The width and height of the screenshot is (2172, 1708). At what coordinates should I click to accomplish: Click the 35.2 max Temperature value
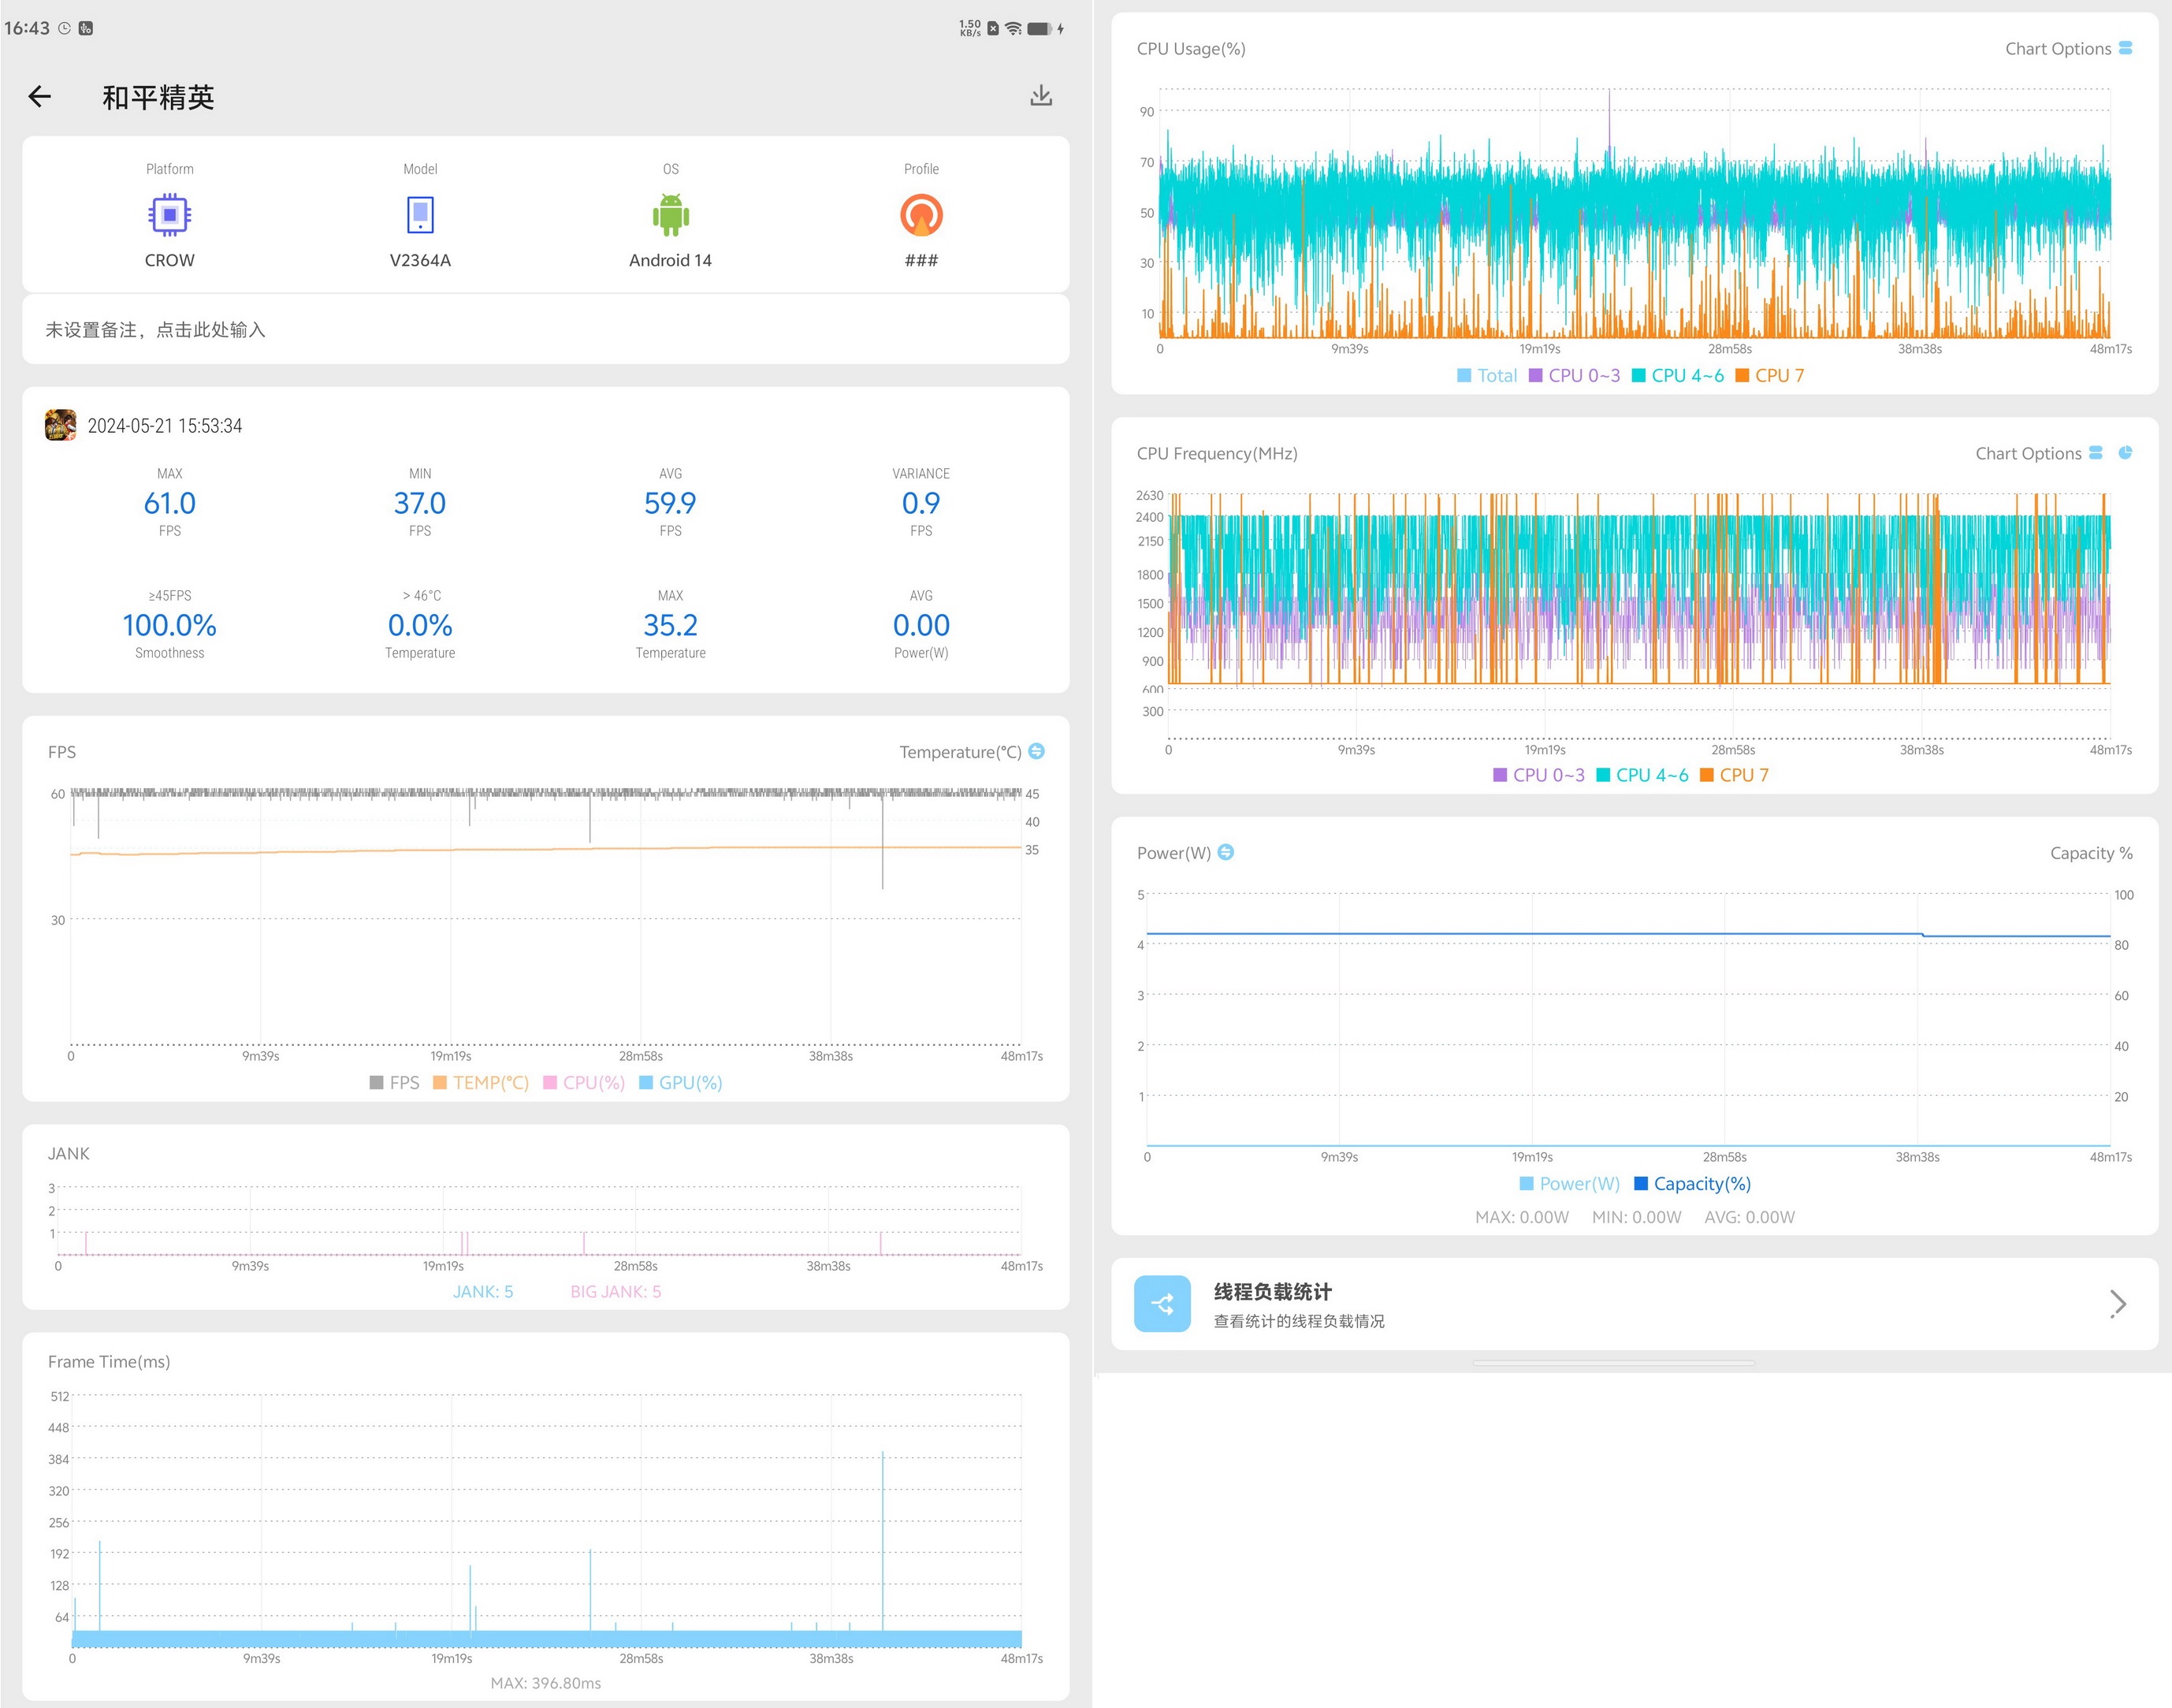click(671, 625)
